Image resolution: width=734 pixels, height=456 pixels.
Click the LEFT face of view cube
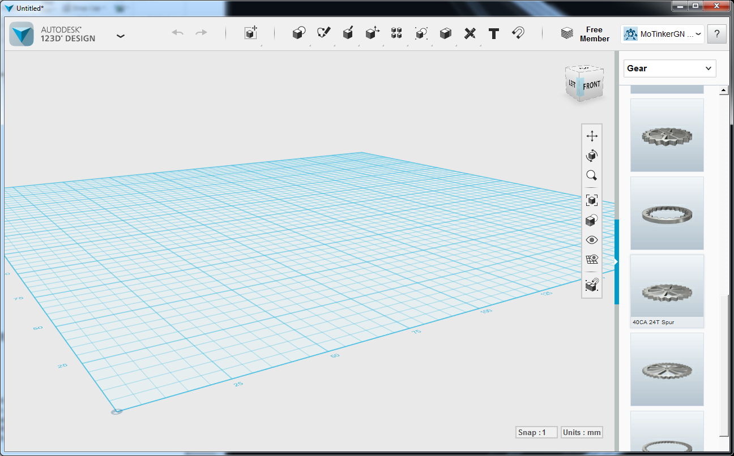click(573, 84)
